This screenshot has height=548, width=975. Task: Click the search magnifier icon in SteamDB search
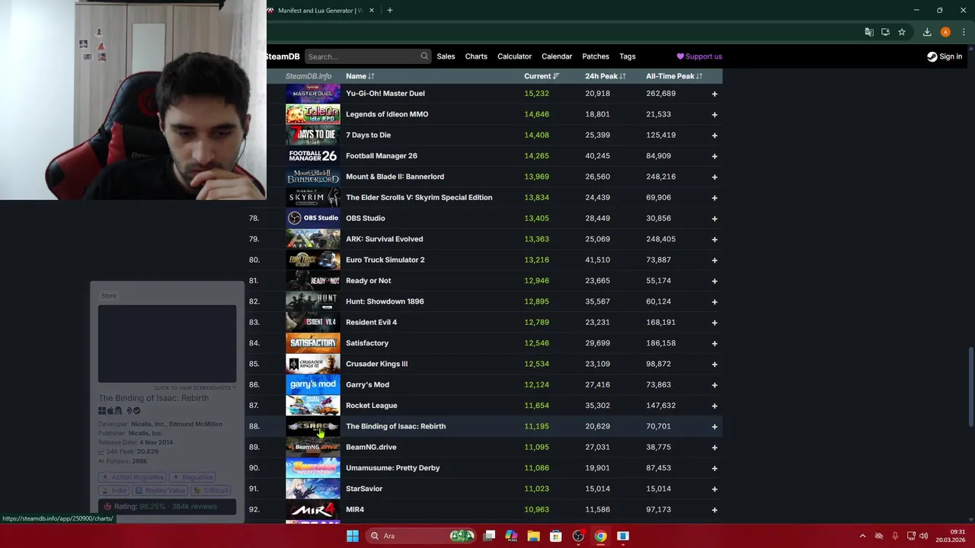pyautogui.click(x=424, y=56)
